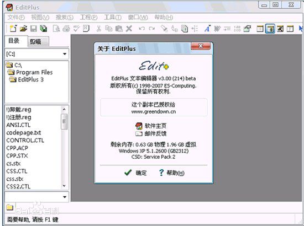The height and width of the screenshot is (226, 304).
Task: Open the 软件主页 homepage link
Action: (151, 126)
